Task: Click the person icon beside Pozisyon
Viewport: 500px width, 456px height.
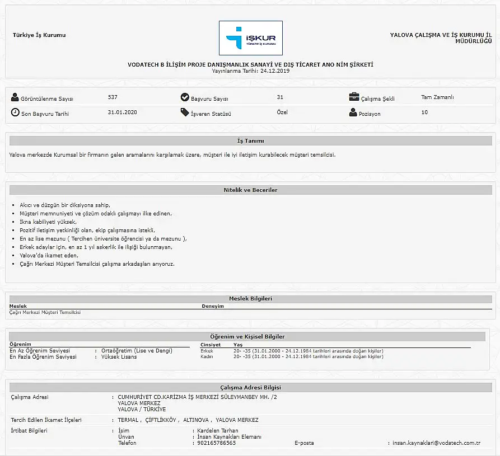Action: (353, 112)
